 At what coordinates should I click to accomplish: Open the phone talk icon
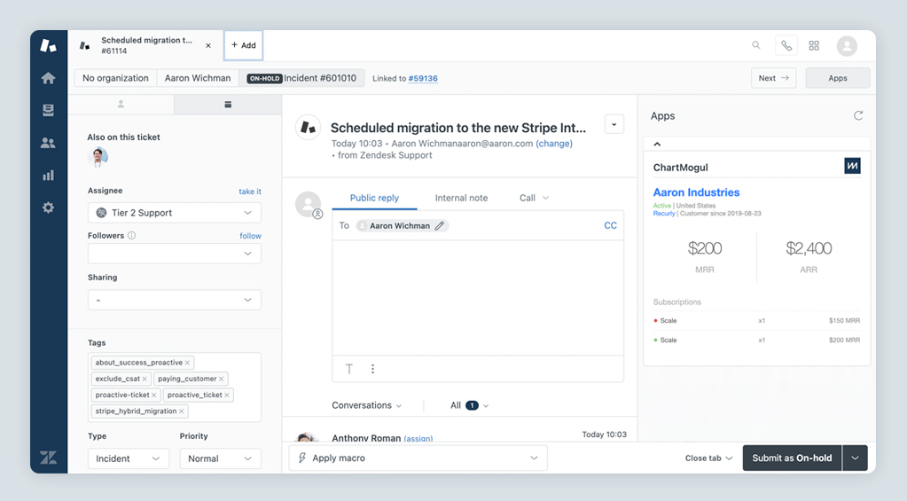tap(786, 45)
